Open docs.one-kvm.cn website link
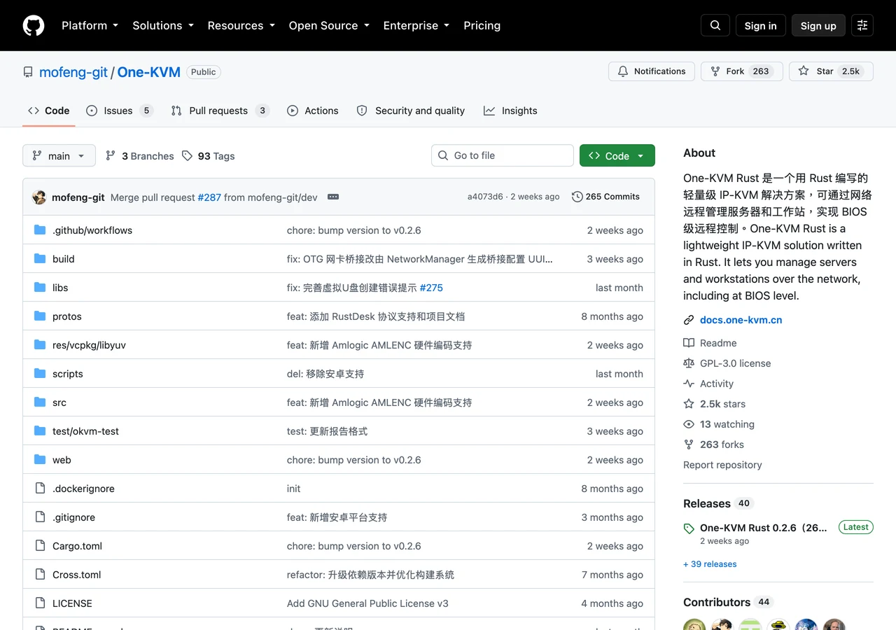 741,320
